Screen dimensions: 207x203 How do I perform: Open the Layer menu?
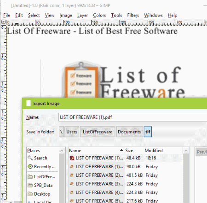82,15
